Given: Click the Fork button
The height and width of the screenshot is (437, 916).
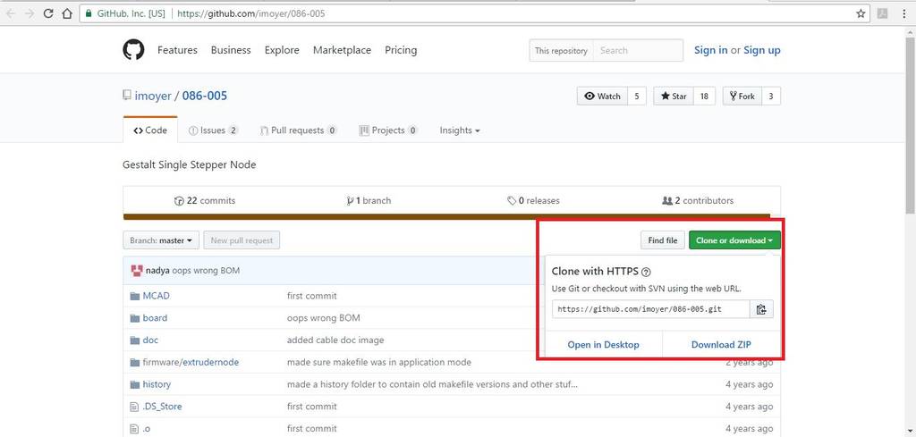Looking at the screenshot, I should pyautogui.click(x=742, y=97).
